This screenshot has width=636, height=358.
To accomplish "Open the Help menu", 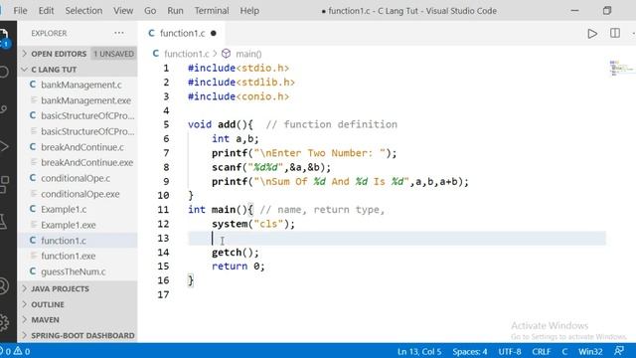I will pos(249,11).
